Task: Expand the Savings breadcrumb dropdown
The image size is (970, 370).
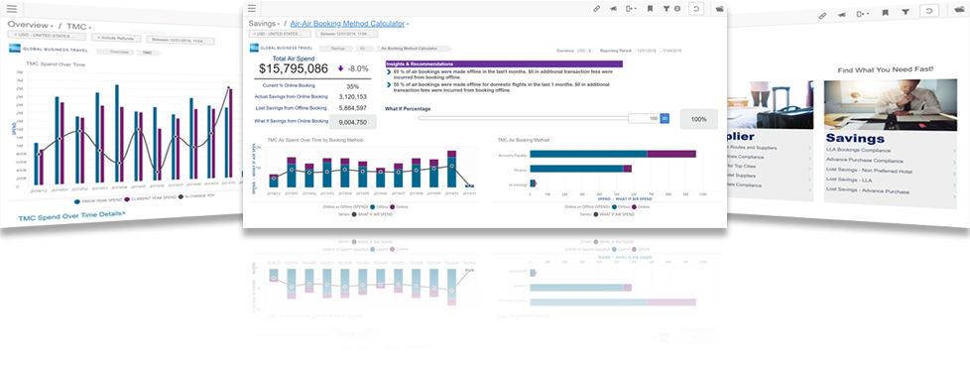Action: [264, 24]
